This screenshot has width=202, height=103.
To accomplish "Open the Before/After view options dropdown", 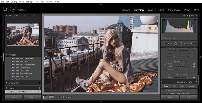I will pyautogui.click(x=55, y=97).
